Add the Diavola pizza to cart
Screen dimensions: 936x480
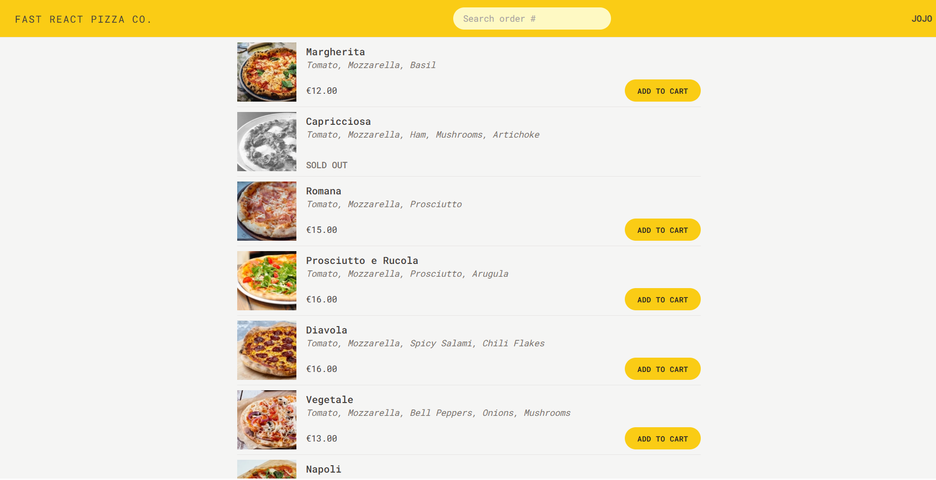tap(662, 369)
